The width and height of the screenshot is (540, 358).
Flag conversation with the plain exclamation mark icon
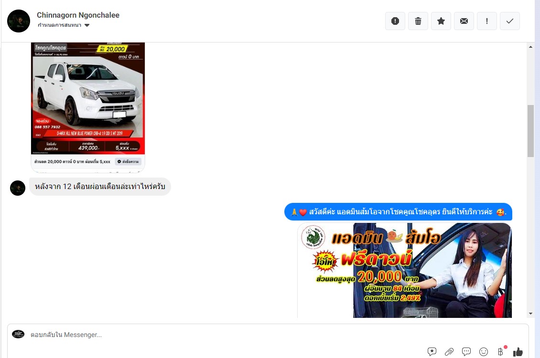pos(486,21)
